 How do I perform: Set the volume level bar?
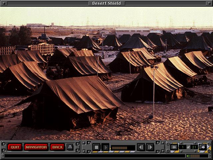point(195,156)
